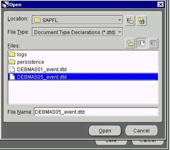Viewport: 170px width, 150px height.
Task: Go up one folder level icon
Action: pyautogui.click(x=130, y=21)
